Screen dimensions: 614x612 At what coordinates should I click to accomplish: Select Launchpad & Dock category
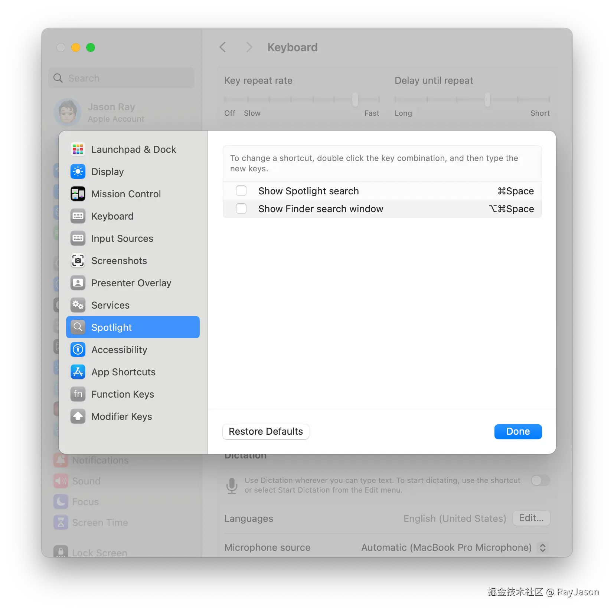tap(133, 149)
